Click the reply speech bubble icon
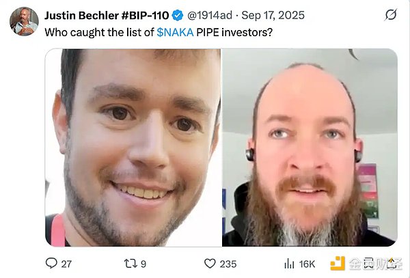Viewport: 410px width, 278px height. [51, 263]
